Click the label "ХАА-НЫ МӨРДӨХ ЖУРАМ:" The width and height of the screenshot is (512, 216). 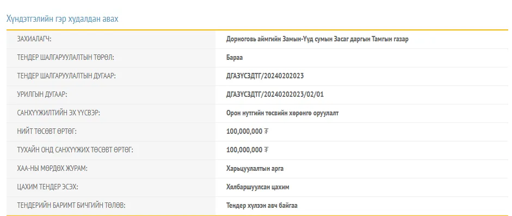click(52, 169)
